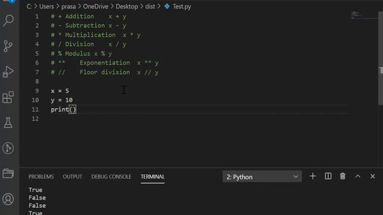Place cursor inside print() parentheses

72,109
